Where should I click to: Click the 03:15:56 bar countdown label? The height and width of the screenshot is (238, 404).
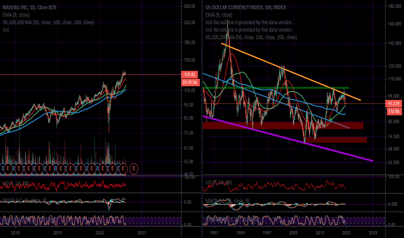coord(190,82)
